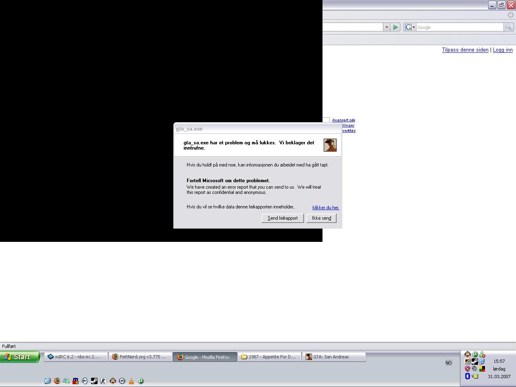Open 'Avansert søk' link on Google page

(343, 120)
